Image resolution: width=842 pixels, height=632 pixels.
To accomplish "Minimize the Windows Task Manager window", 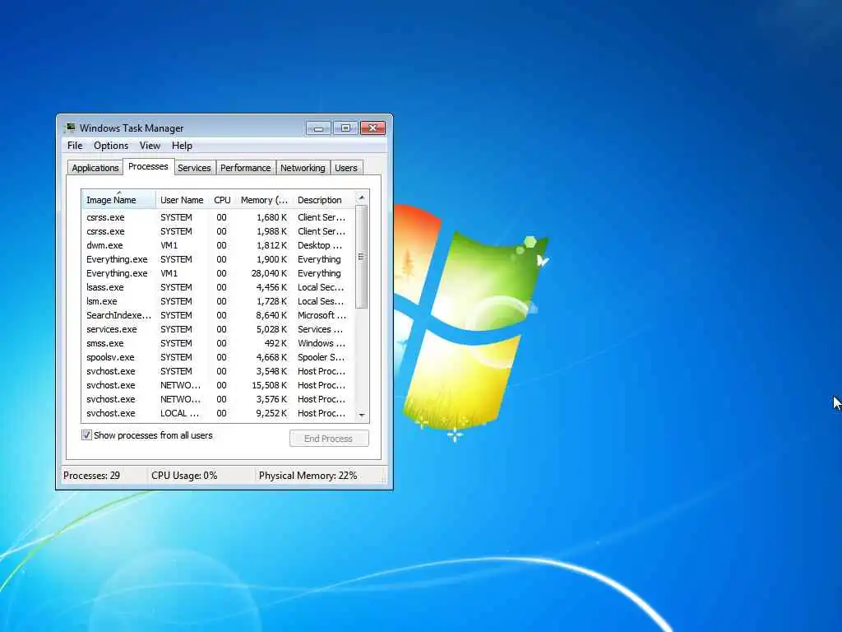I will coord(318,128).
